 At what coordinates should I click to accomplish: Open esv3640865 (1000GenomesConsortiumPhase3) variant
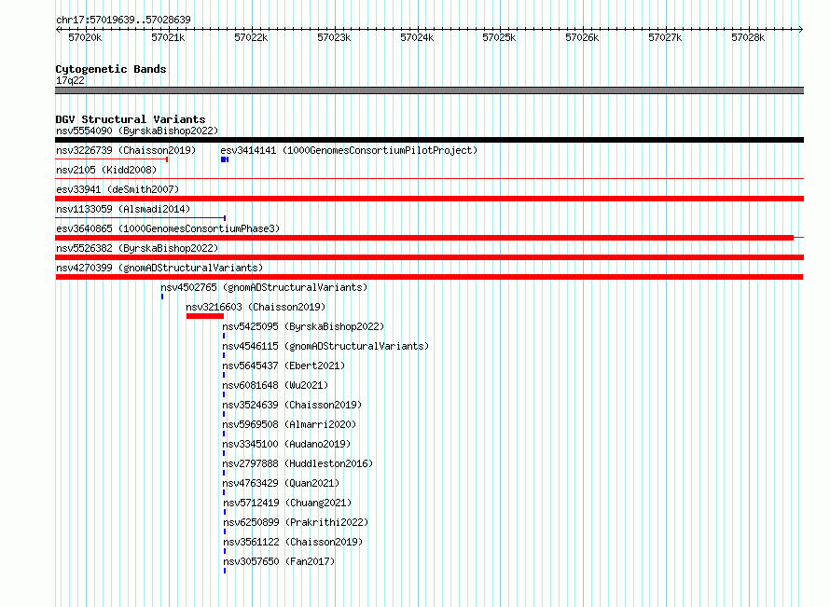click(x=168, y=228)
